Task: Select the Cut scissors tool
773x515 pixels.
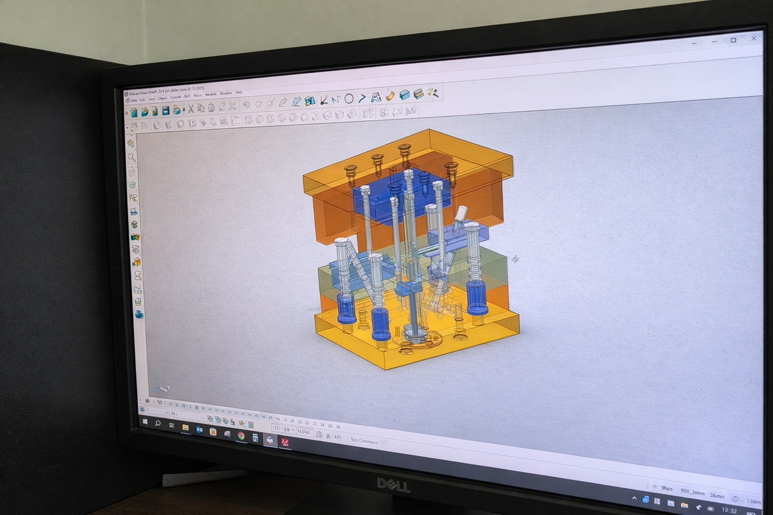Action: tap(190, 109)
